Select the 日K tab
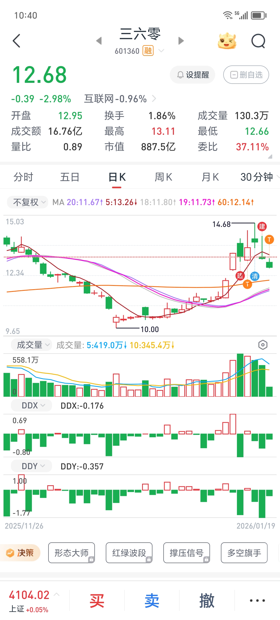 click(117, 177)
